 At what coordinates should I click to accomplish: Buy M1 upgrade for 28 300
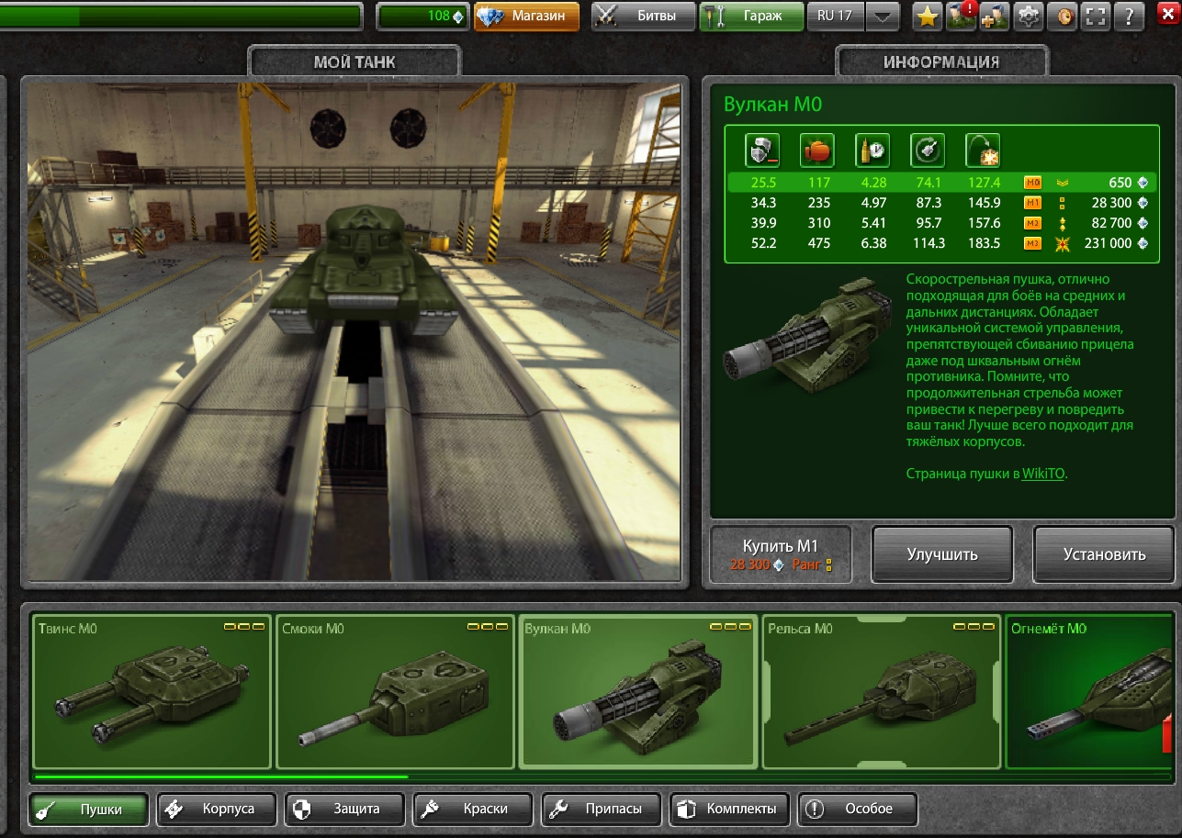tap(781, 554)
